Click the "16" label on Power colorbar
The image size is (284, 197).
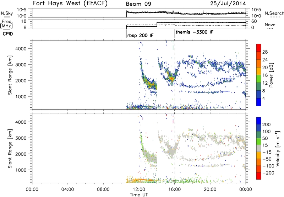265,75
